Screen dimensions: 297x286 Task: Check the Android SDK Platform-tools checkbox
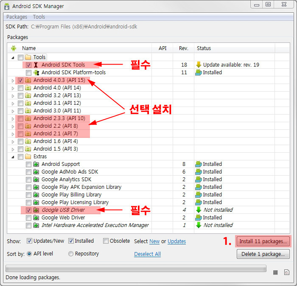click(x=28, y=73)
